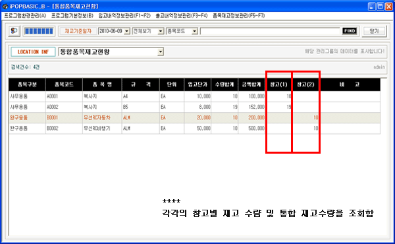
Task: Click the 금액합계 column header
Action: [x=251, y=84]
